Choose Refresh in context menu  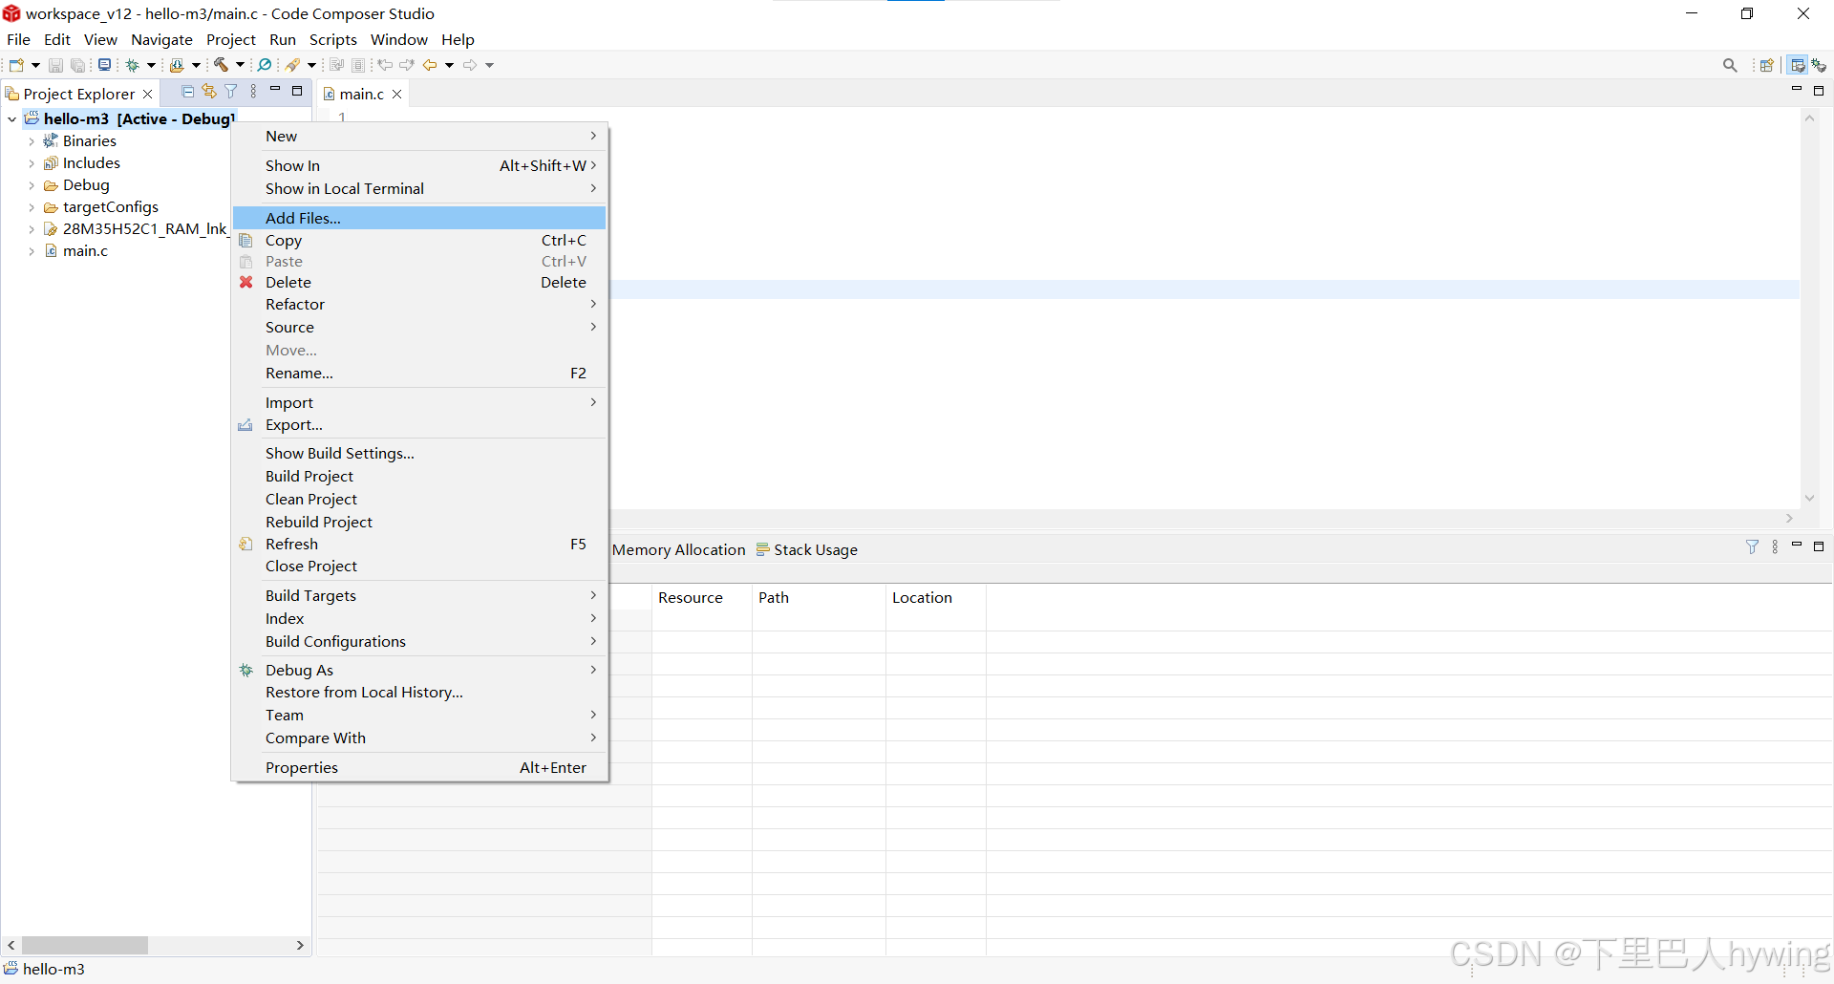419,544
